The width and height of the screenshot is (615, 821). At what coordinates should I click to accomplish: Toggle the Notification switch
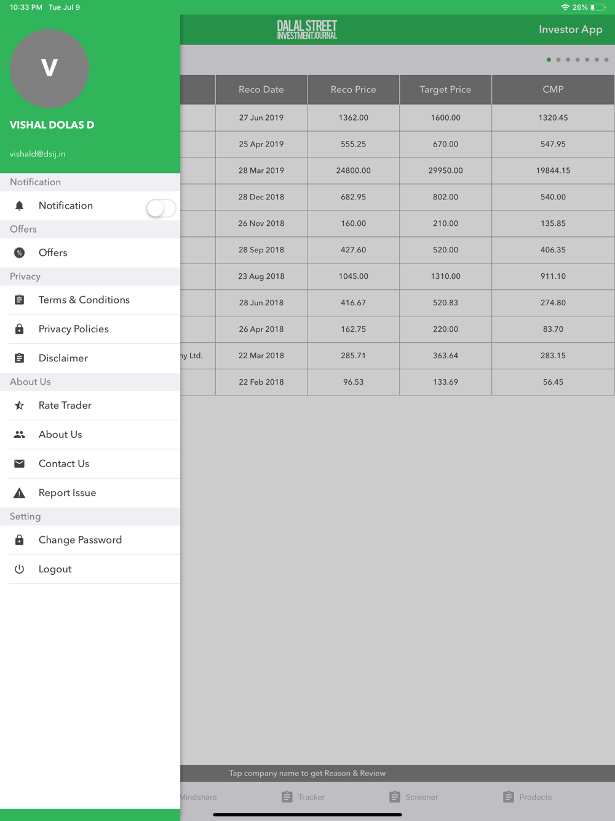point(161,208)
